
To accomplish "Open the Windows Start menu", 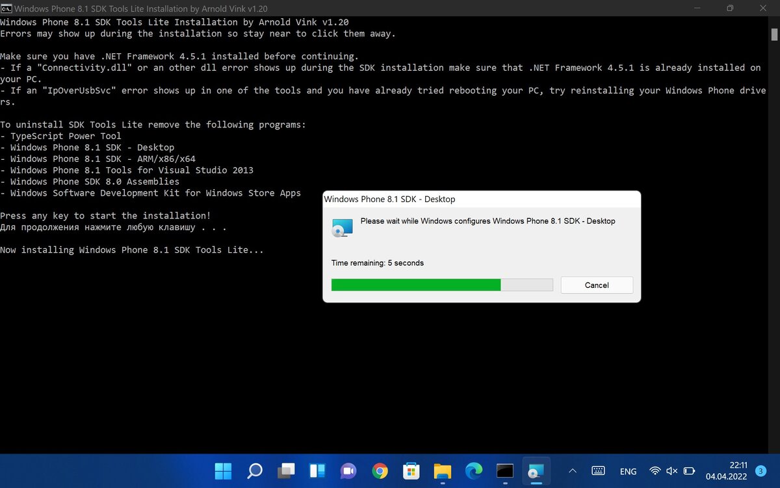I will [x=223, y=471].
